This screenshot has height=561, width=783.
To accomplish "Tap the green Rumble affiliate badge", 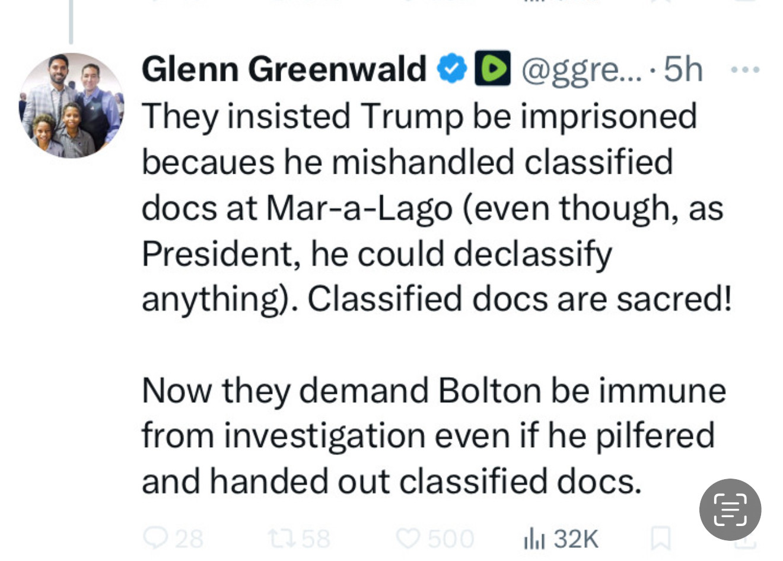I will click(x=493, y=69).
